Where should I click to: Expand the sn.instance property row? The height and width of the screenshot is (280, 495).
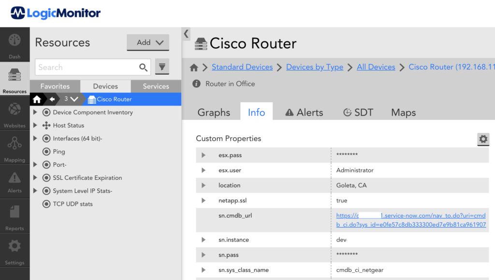coord(203,240)
